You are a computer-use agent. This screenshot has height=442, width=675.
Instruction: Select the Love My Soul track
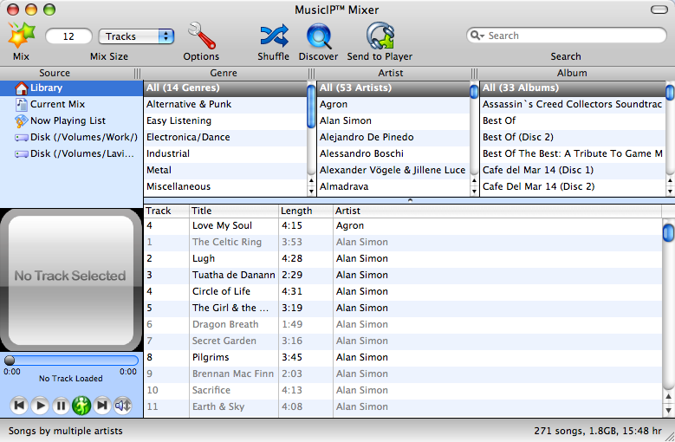coord(403,225)
